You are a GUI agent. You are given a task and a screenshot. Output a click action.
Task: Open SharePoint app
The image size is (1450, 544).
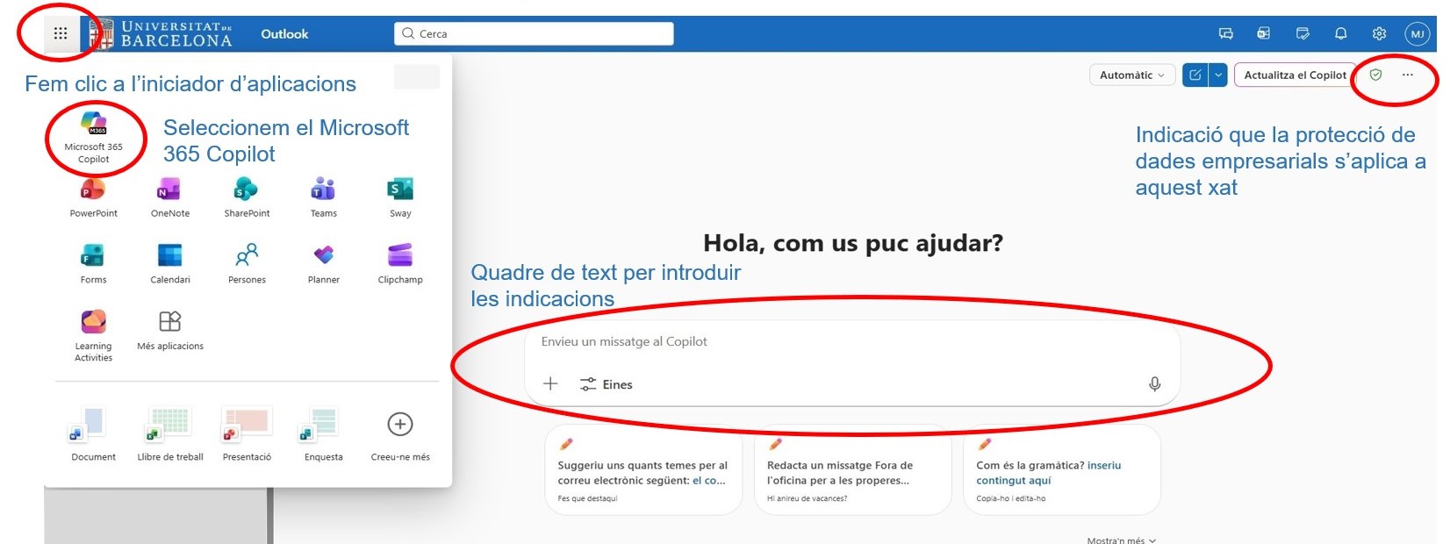pyautogui.click(x=247, y=197)
